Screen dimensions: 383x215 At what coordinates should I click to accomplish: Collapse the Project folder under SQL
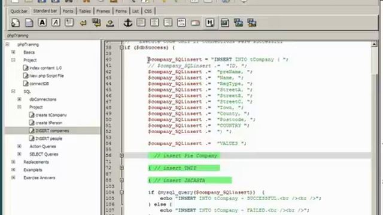click(19, 107)
